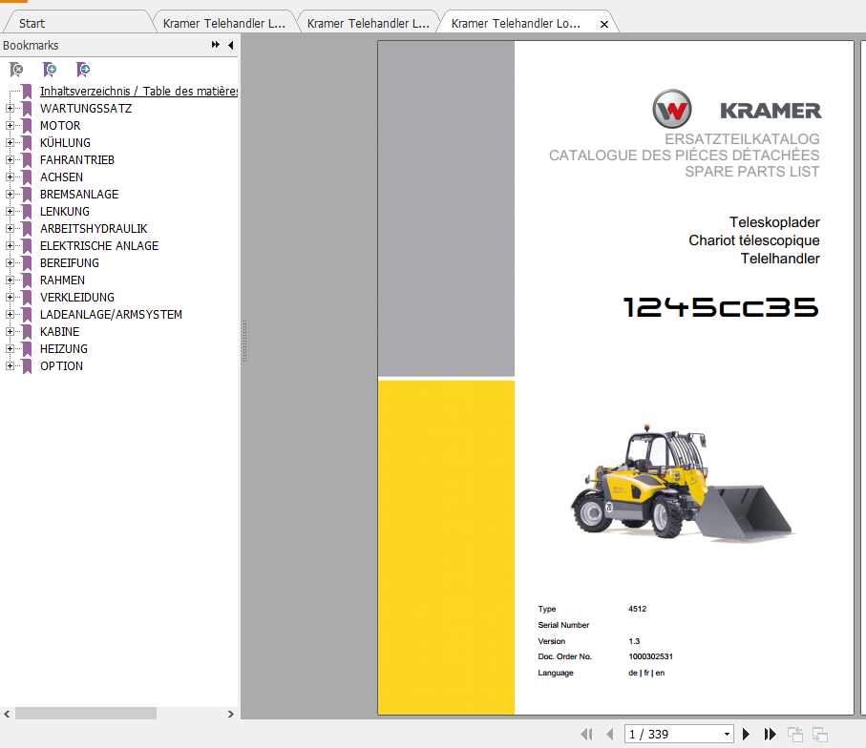Screen dimensions: 866x748
Task: Switch to the first Kramer Telehandler tab
Action: click(x=224, y=23)
